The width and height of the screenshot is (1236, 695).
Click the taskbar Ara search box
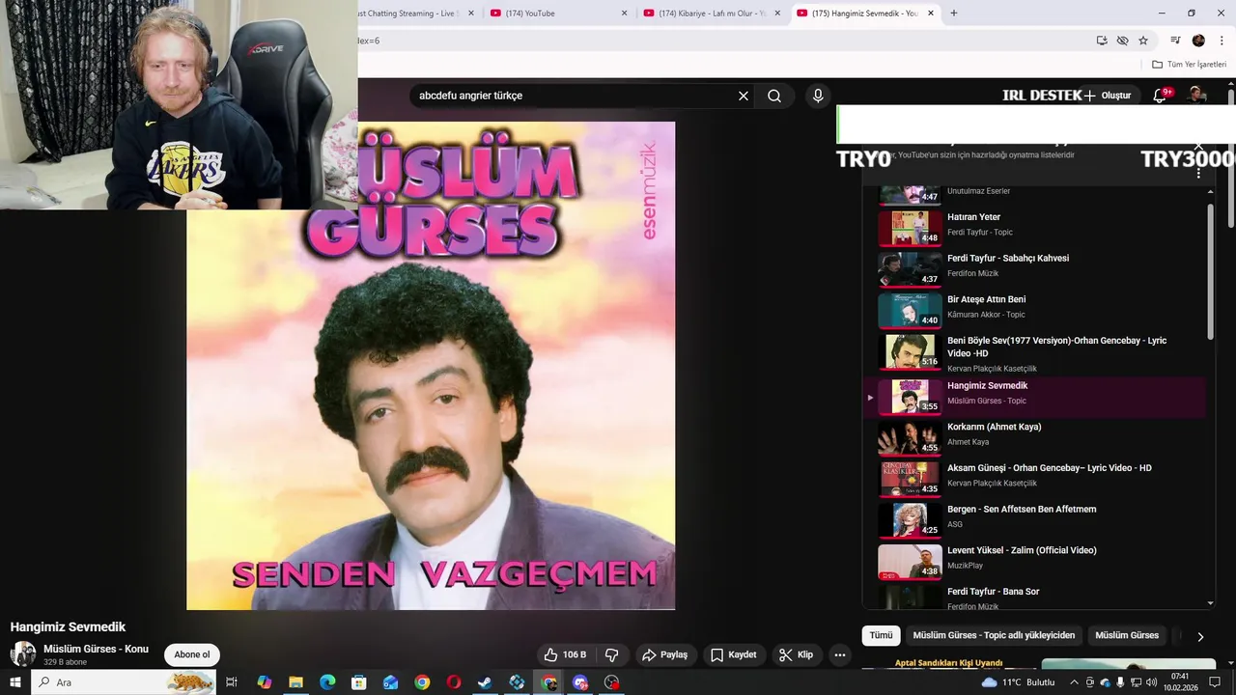pyautogui.click(x=125, y=682)
